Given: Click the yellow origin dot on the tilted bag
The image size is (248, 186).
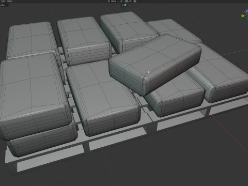Looking at the screenshot, I should pos(149,72).
